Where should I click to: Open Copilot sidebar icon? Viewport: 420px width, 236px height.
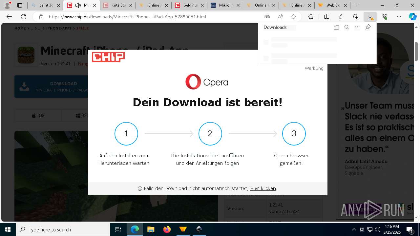[413, 17]
